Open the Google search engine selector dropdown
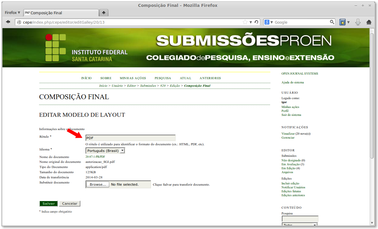The height and width of the screenshot is (229, 378). click(x=269, y=22)
